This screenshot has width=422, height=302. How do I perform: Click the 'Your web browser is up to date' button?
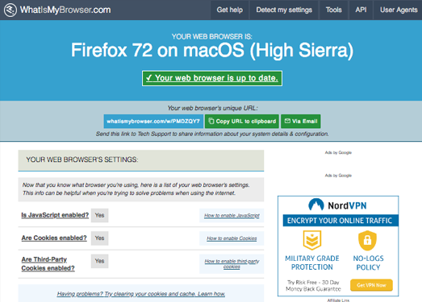click(x=212, y=78)
